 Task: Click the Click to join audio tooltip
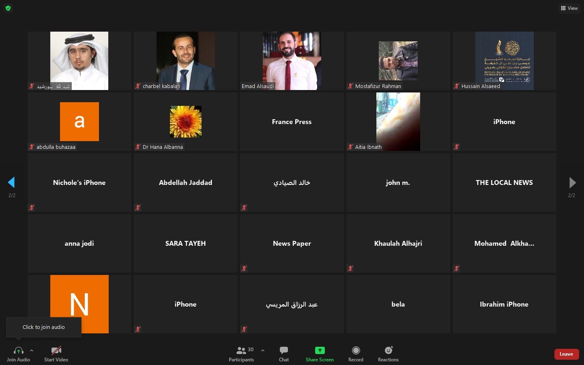tap(44, 327)
